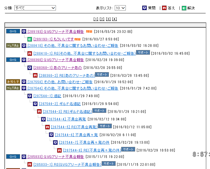210x169 pixels.
Task: Click サポート badge on reply 287544-5
Action: tap(105, 126)
